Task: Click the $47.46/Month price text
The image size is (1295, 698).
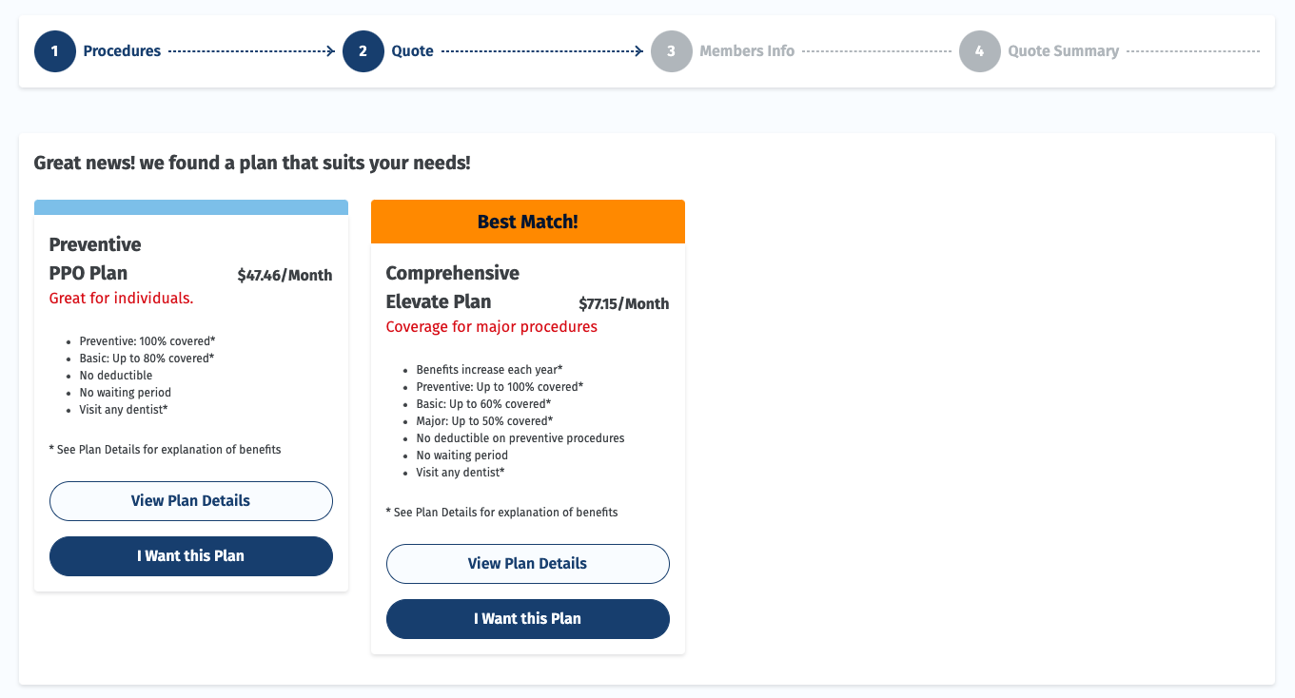Action: click(x=285, y=275)
